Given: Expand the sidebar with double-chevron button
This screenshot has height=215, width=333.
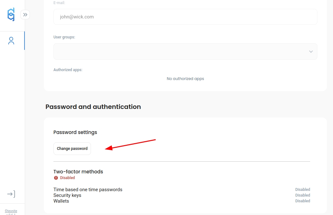Looking at the screenshot, I should click(25, 15).
